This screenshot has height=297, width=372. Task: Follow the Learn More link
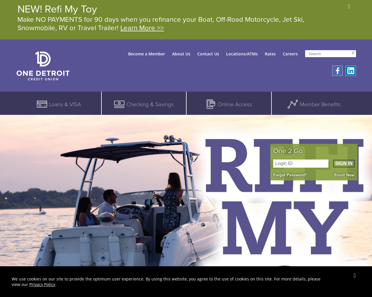tap(142, 28)
